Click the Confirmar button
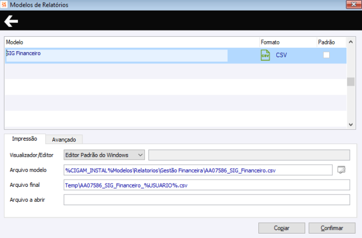This screenshot has width=362, height=238. click(332, 228)
